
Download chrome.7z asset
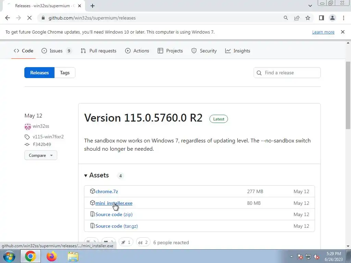coord(107,191)
